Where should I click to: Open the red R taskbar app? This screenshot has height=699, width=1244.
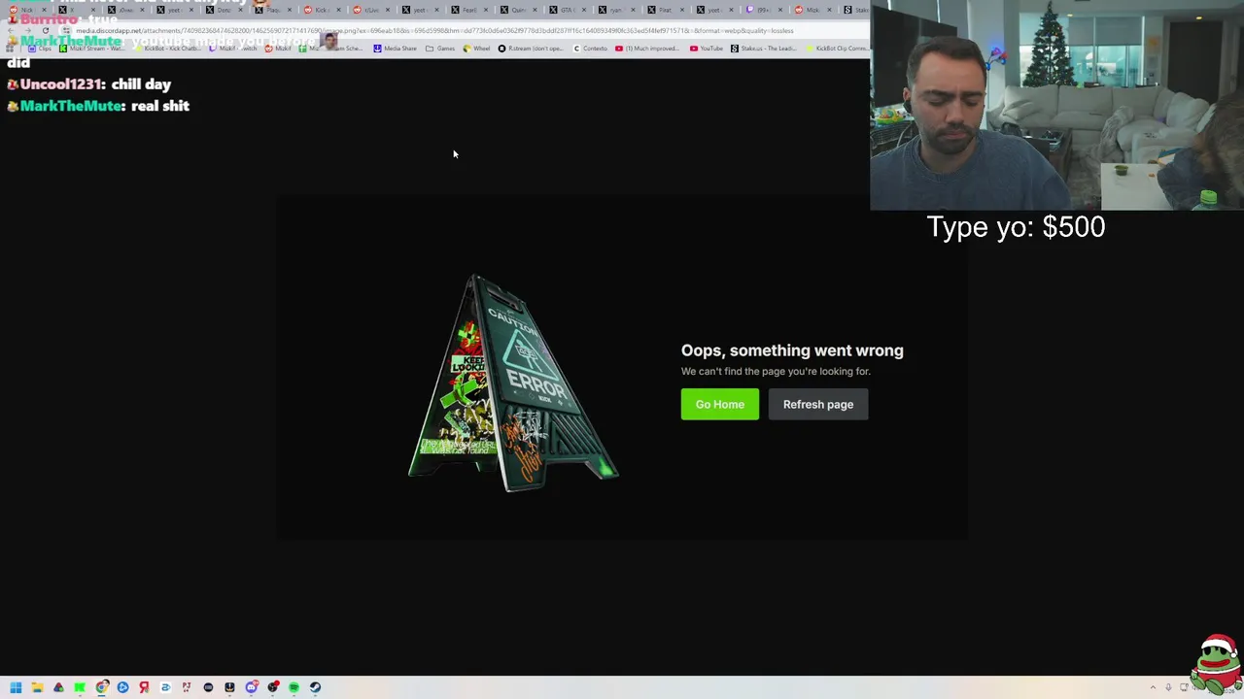pyautogui.click(x=144, y=687)
